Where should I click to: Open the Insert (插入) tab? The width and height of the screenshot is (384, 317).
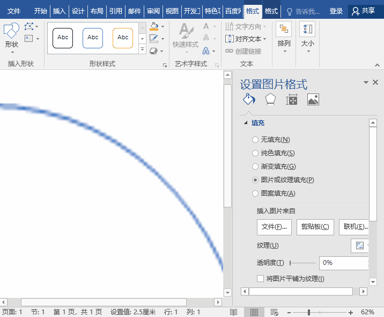tap(60, 11)
